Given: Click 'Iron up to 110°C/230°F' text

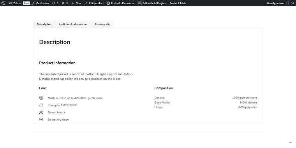Looking at the screenshot, I should click(x=62, y=105).
